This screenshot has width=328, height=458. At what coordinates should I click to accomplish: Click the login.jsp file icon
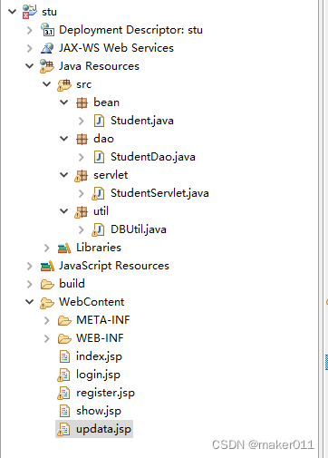pyautogui.click(x=63, y=375)
